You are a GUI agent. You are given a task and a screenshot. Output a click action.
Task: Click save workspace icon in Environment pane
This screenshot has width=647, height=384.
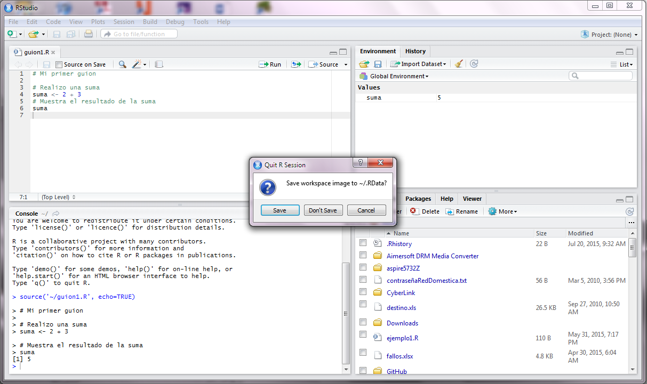pyautogui.click(x=378, y=64)
